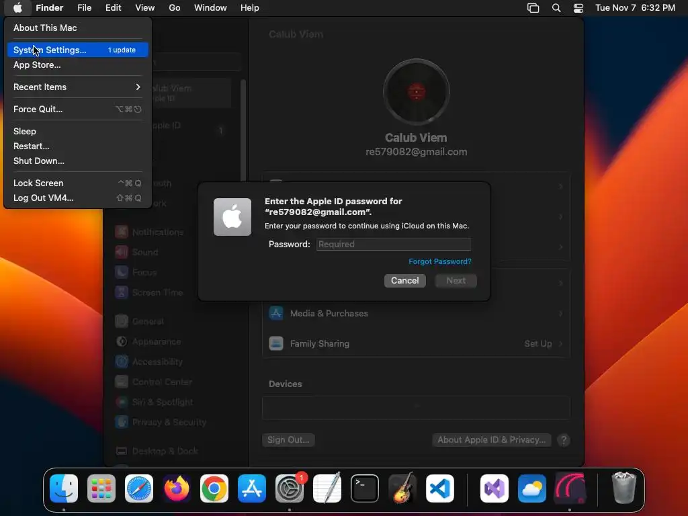The height and width of the screenshot is (516, 688).
Task: Open Google Chrome from the Dock
Action: [x=214, y=488]
